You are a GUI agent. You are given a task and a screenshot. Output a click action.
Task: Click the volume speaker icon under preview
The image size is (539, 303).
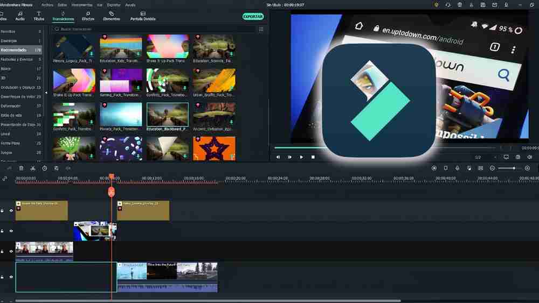coord(529,157)
